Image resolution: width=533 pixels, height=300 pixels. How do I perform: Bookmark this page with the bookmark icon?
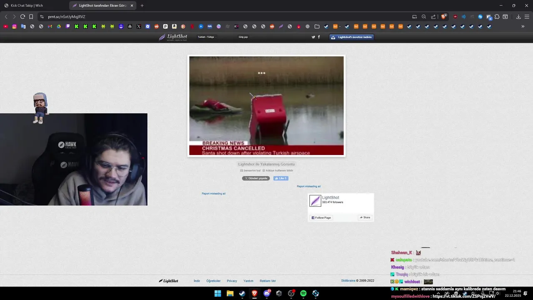pyautogui.click(x=31, y=17)
